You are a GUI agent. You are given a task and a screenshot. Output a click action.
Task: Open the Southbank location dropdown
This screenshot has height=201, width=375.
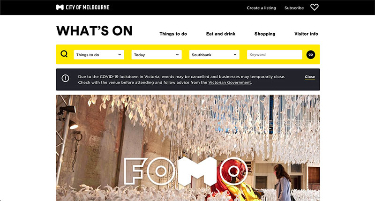214,55
